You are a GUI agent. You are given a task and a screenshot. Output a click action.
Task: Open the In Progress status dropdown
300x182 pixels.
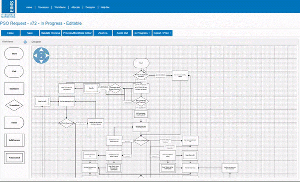click(143, 33)
